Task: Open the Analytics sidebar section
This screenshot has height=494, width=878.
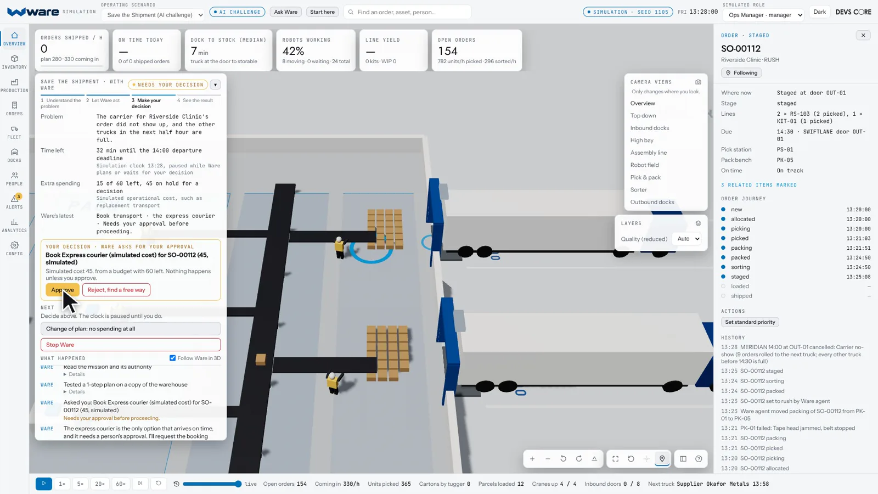Action: [14, 226]
